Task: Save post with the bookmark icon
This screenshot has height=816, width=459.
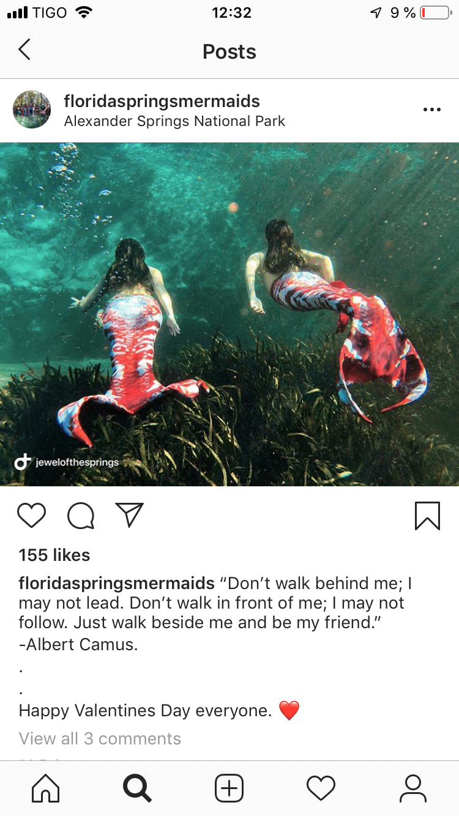Action: [427, 516]
